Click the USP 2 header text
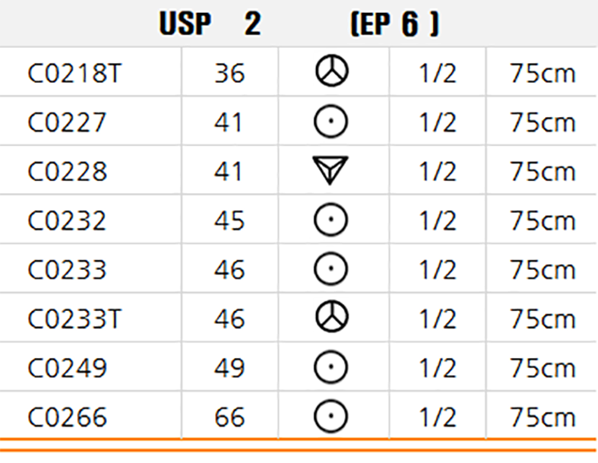 point(210,24)
